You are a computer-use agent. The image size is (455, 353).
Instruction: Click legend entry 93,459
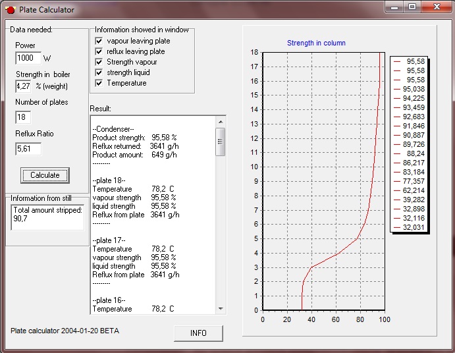(x=409, y=108)
